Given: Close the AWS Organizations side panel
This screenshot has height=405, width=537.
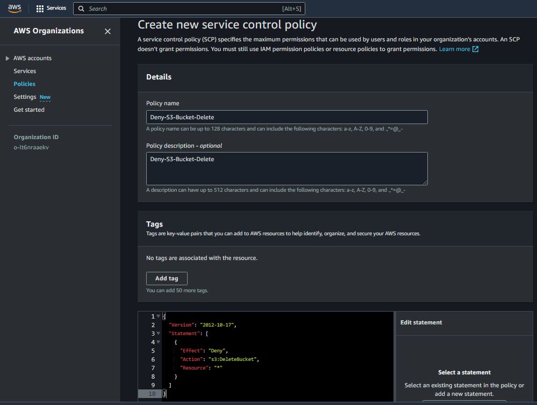Looking at the screenshot, I should coord(108,31).
